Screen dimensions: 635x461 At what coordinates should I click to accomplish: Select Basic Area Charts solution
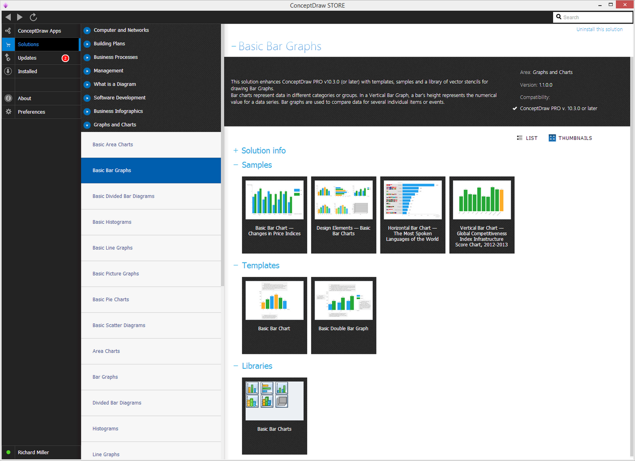click(x=151, y=145)
